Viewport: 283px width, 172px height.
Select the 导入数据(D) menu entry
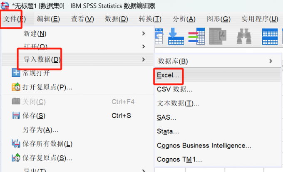(77, 59)
